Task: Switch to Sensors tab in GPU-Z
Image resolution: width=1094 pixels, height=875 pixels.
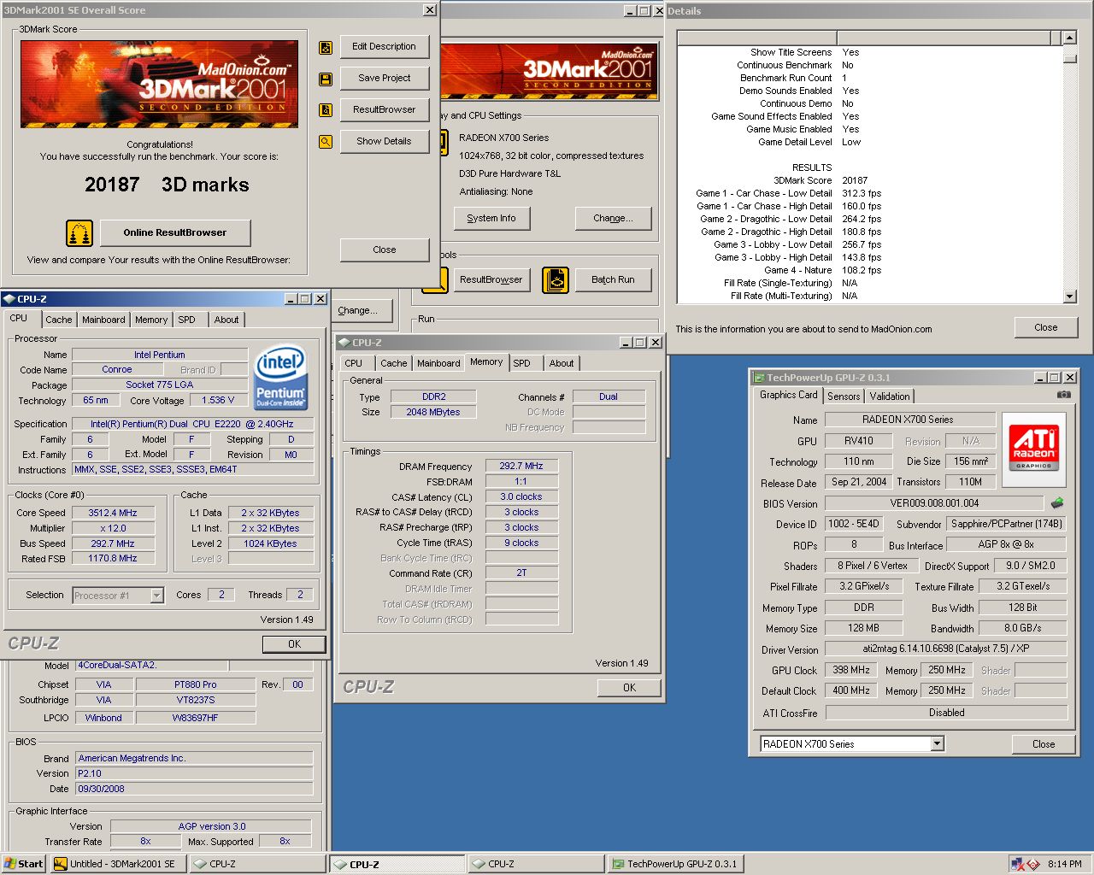Action: point(844,396)
